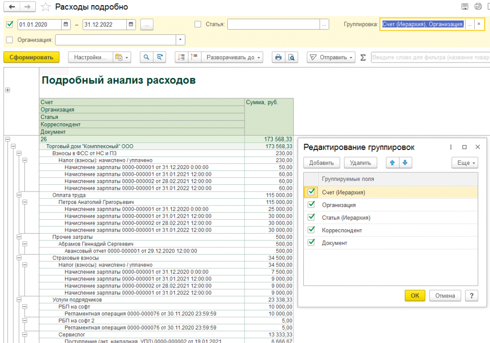Collapse the account 26 tree group

coord(7,139)
